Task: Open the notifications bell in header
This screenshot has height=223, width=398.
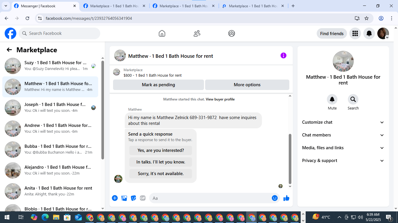Action: tap(369, 33)
